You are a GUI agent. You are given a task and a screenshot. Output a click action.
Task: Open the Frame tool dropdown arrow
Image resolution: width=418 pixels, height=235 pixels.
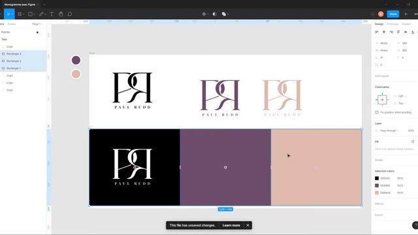pos(24,14)
